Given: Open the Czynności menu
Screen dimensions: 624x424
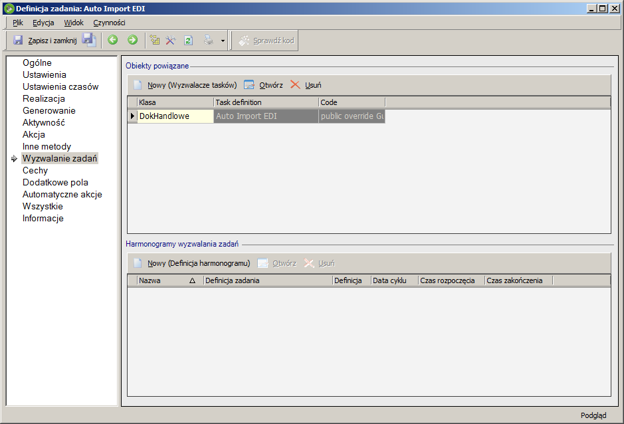Looking at the screenshot, I should pyautogui.click(x=110, y=23).
